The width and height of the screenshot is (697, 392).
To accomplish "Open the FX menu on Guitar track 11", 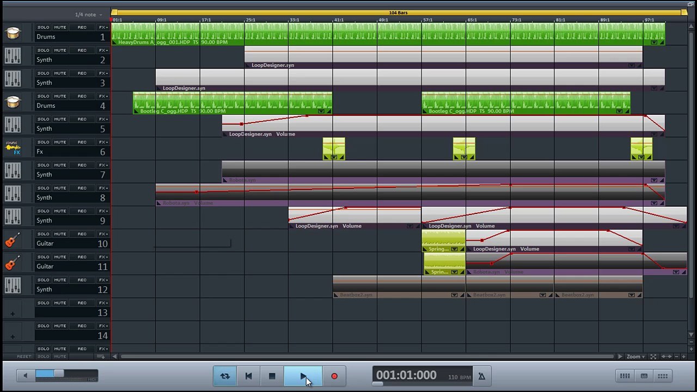I will [103, 257].
